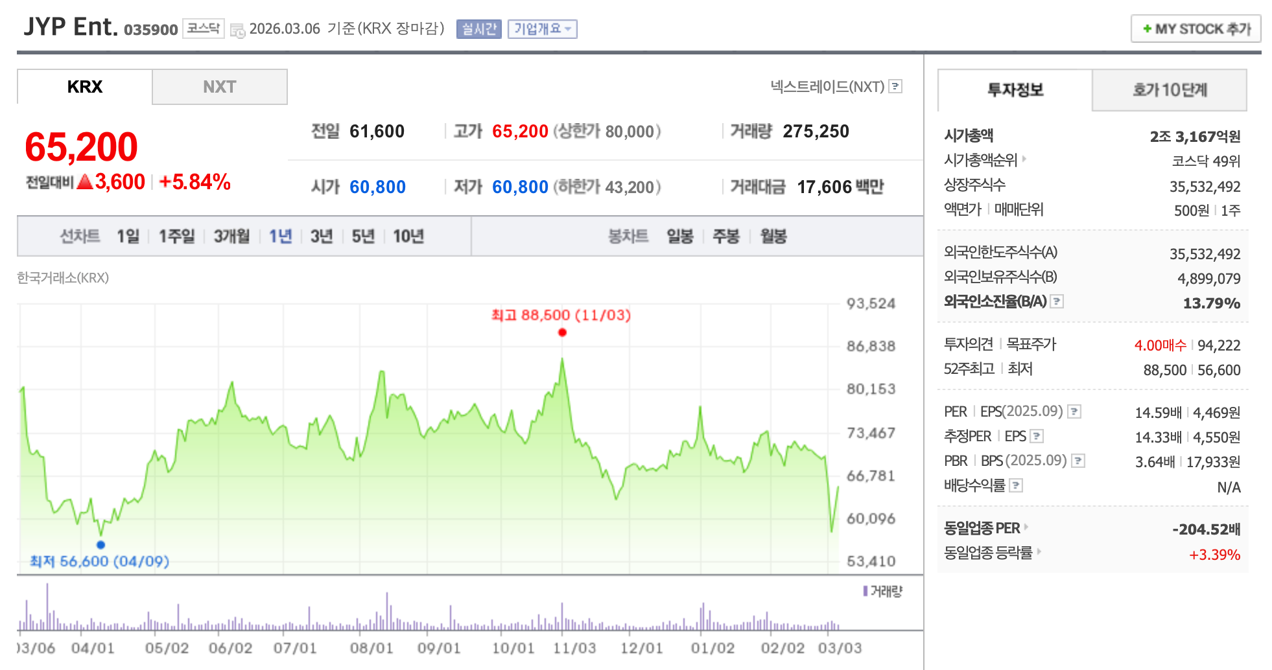Viewport: 1272px width, 670px height.
Task: Select the 1년 line chart period
Action: point(281,237)
